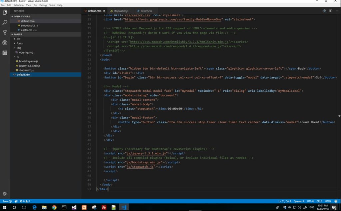
Task: Change line endings via CRLF status item
Action: pyautogui.click(x=319, y=201)
